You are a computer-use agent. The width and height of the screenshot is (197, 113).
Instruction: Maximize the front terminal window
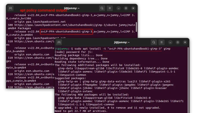178,43
